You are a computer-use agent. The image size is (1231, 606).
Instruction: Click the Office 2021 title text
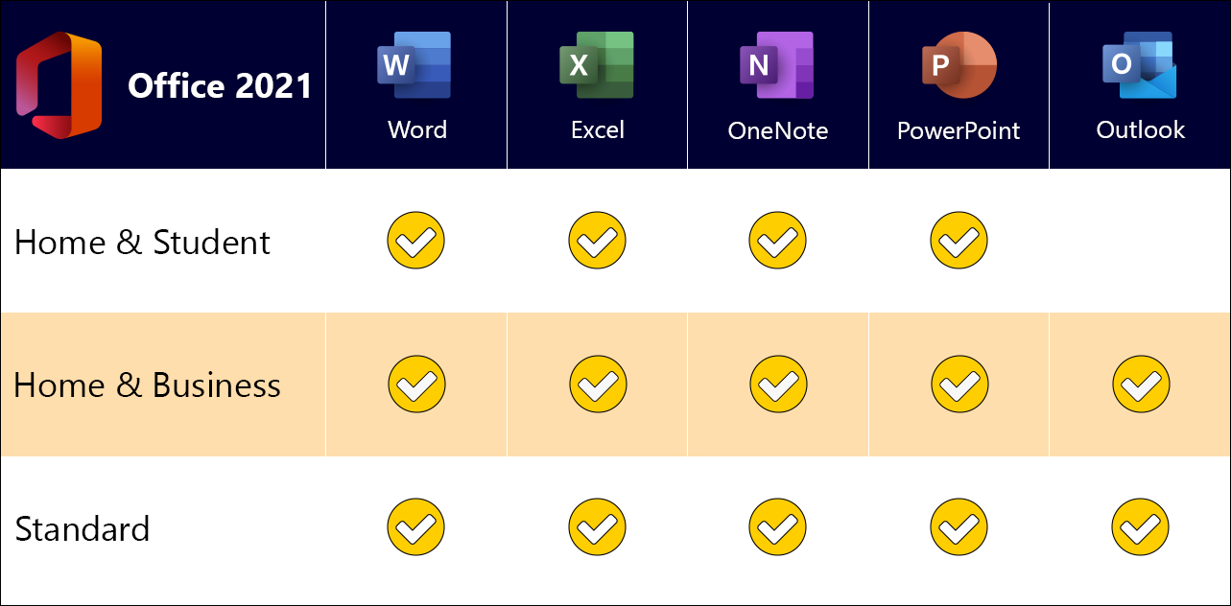click(x=221, y=86)
